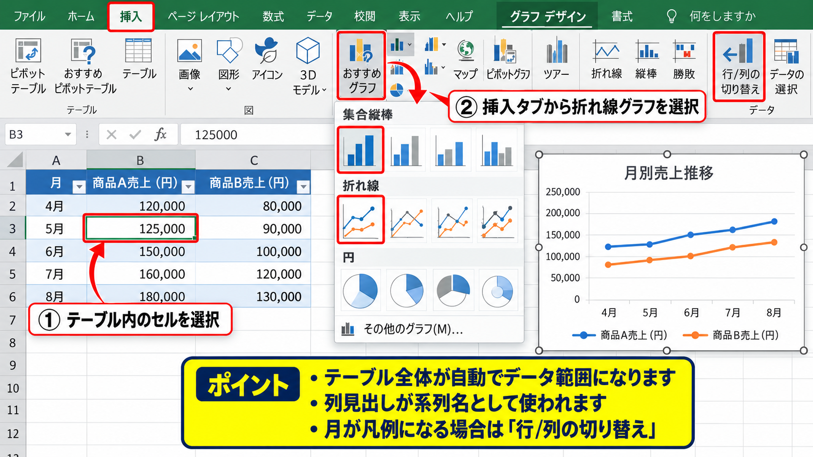Select cell containing 150,000 in column B
Viewport: 813px width, 457px height.
pos(141,252)
